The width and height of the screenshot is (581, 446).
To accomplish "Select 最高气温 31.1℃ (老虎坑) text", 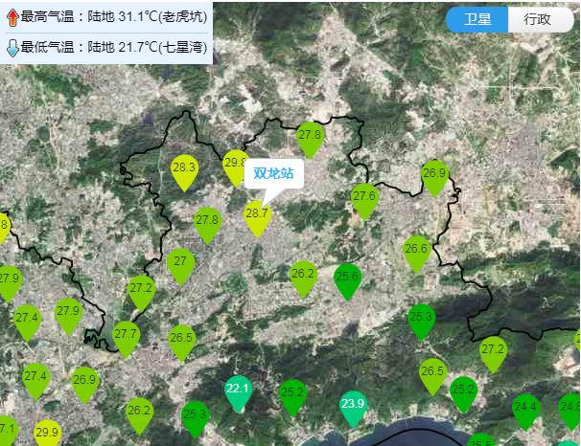I will [113, 17].
